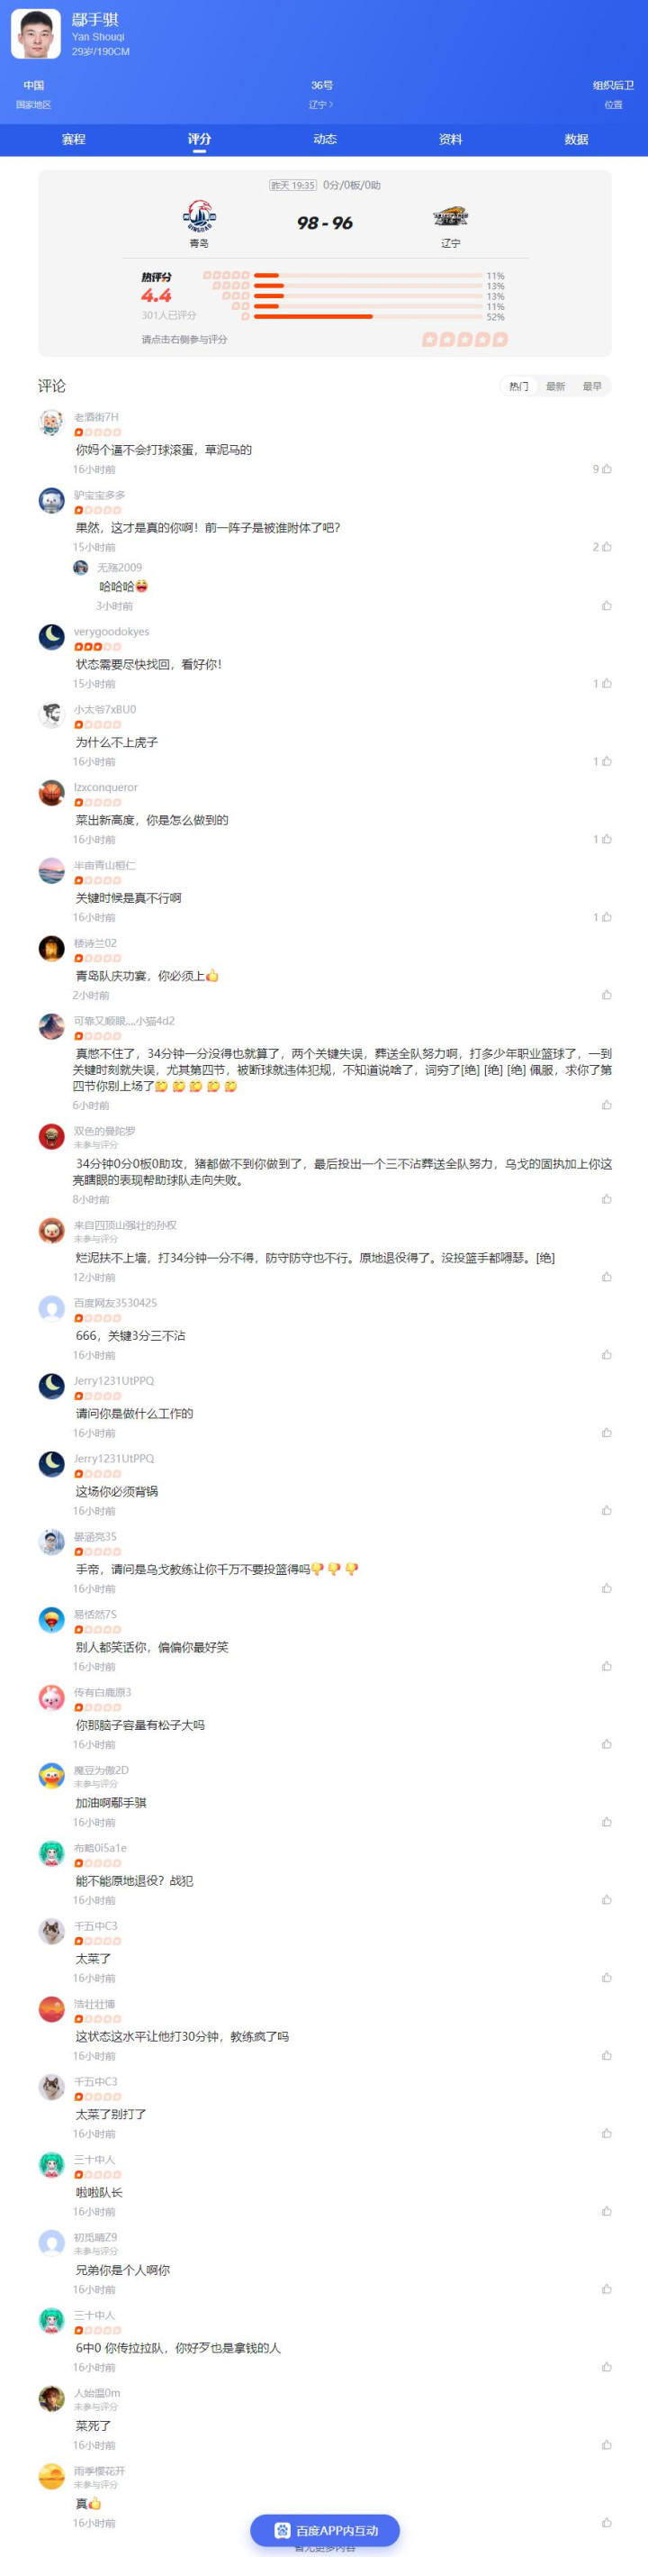Click the Liaoning team logo
This screenshot has width=648, height=2557.
451,215
